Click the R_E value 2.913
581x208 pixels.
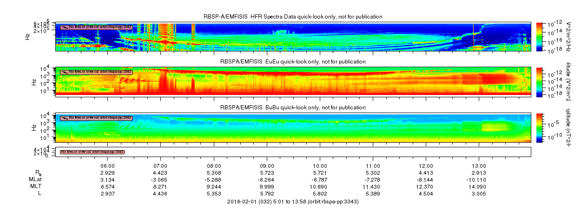tap(479, 172)
